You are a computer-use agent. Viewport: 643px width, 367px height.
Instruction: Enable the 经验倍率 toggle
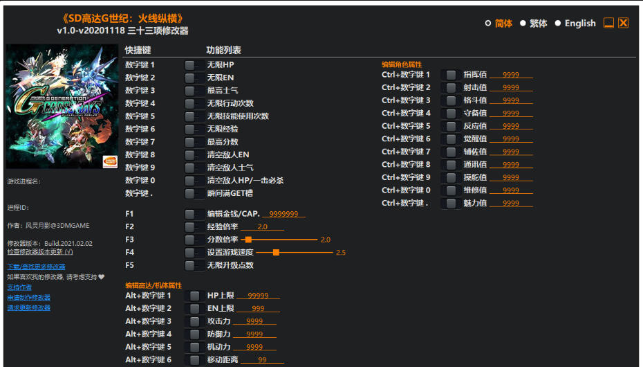(x=194, y=226)
